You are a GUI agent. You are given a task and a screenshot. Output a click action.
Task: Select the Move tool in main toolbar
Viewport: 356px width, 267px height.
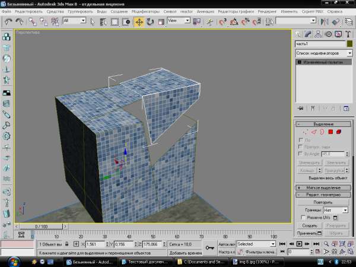coord(139,21)
